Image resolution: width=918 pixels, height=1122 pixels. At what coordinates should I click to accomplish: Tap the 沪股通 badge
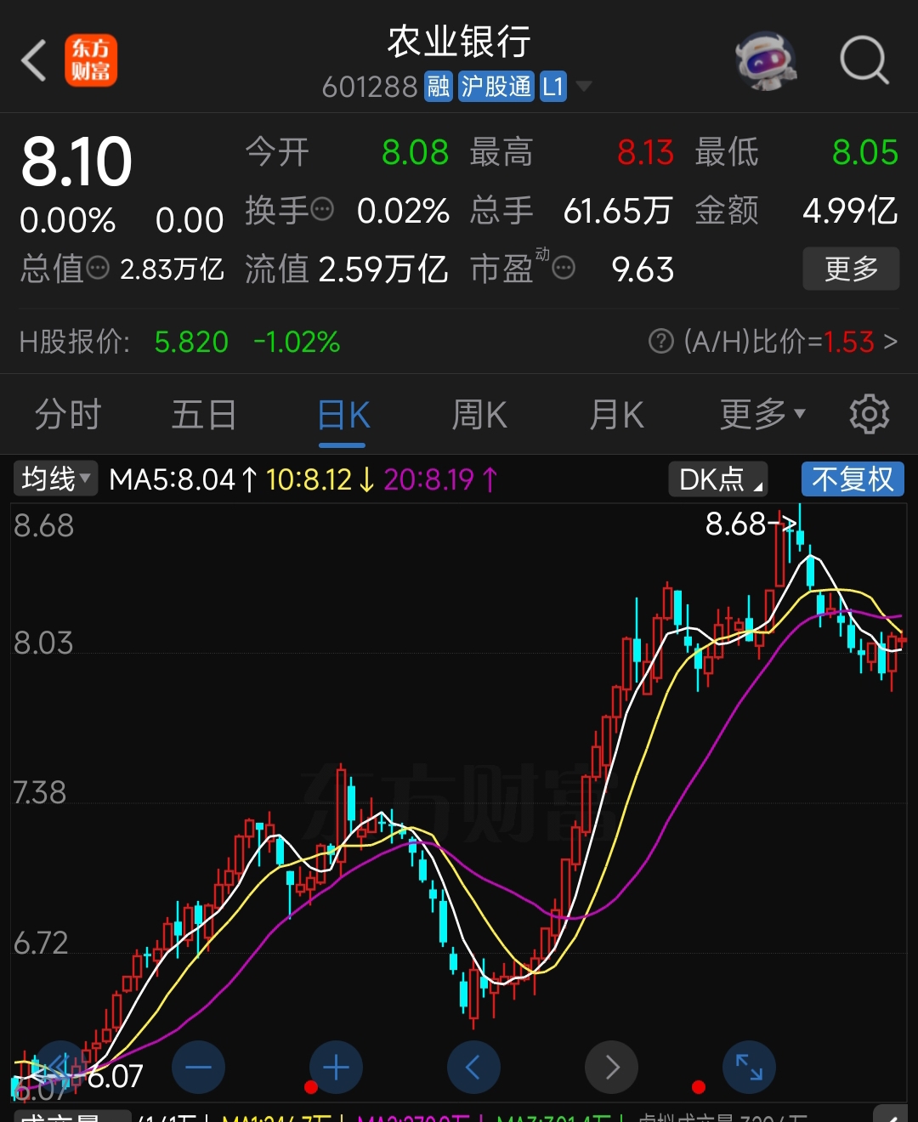pos(496,86)
